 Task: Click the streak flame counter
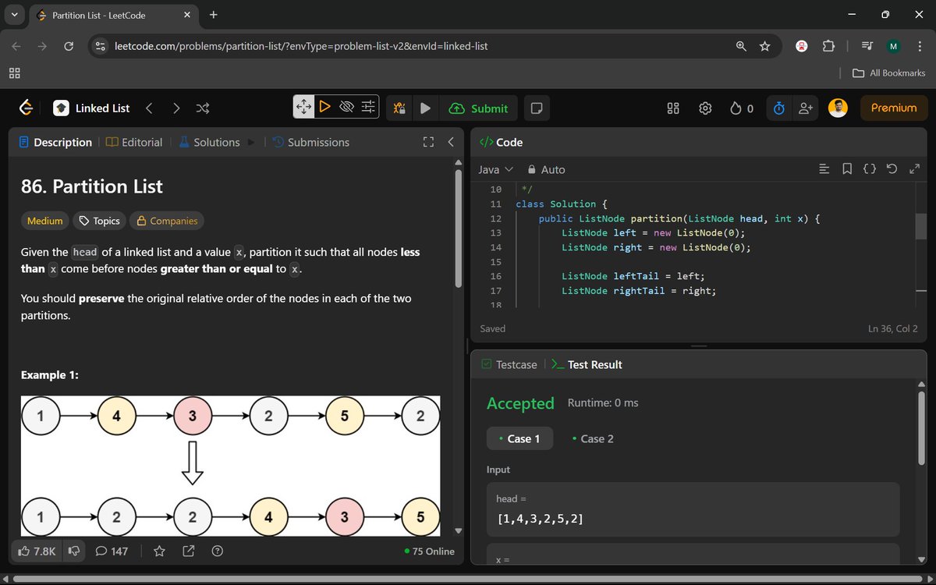[742, 108]
